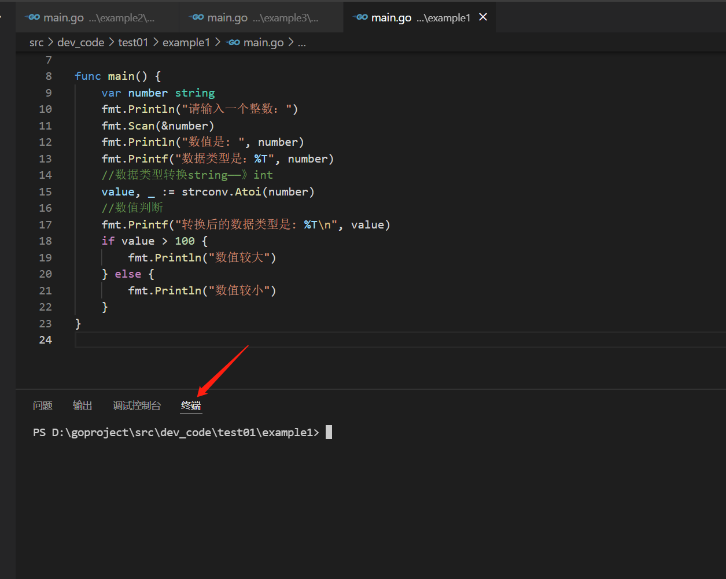This screenshot has height=579, width=726.
Task: Click the Go icon on the example3 tab
Action: click(197, 17)
